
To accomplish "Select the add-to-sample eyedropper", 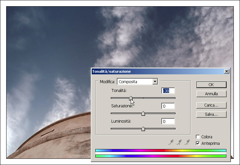I will 179,142.
